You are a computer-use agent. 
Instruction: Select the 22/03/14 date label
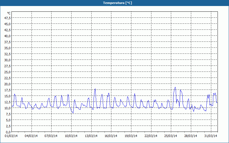[x=151, y=136]
